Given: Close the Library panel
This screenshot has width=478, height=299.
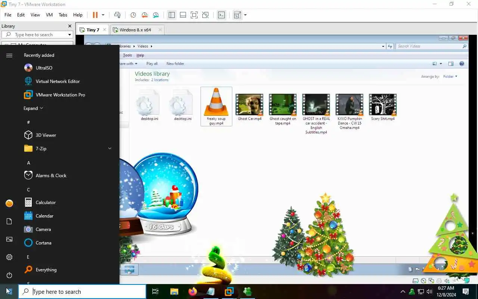Looking at the screenshot, I should (x=70, y=26).
